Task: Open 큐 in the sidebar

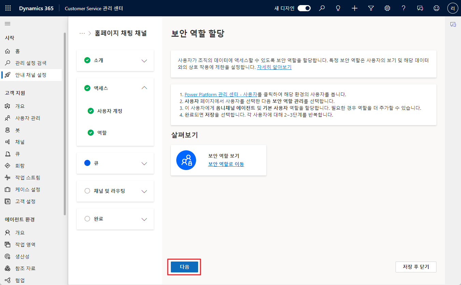Action: coord(31,154)
